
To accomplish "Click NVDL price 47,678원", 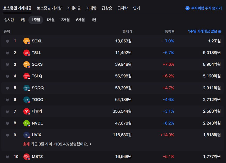I will pos(123,123).
